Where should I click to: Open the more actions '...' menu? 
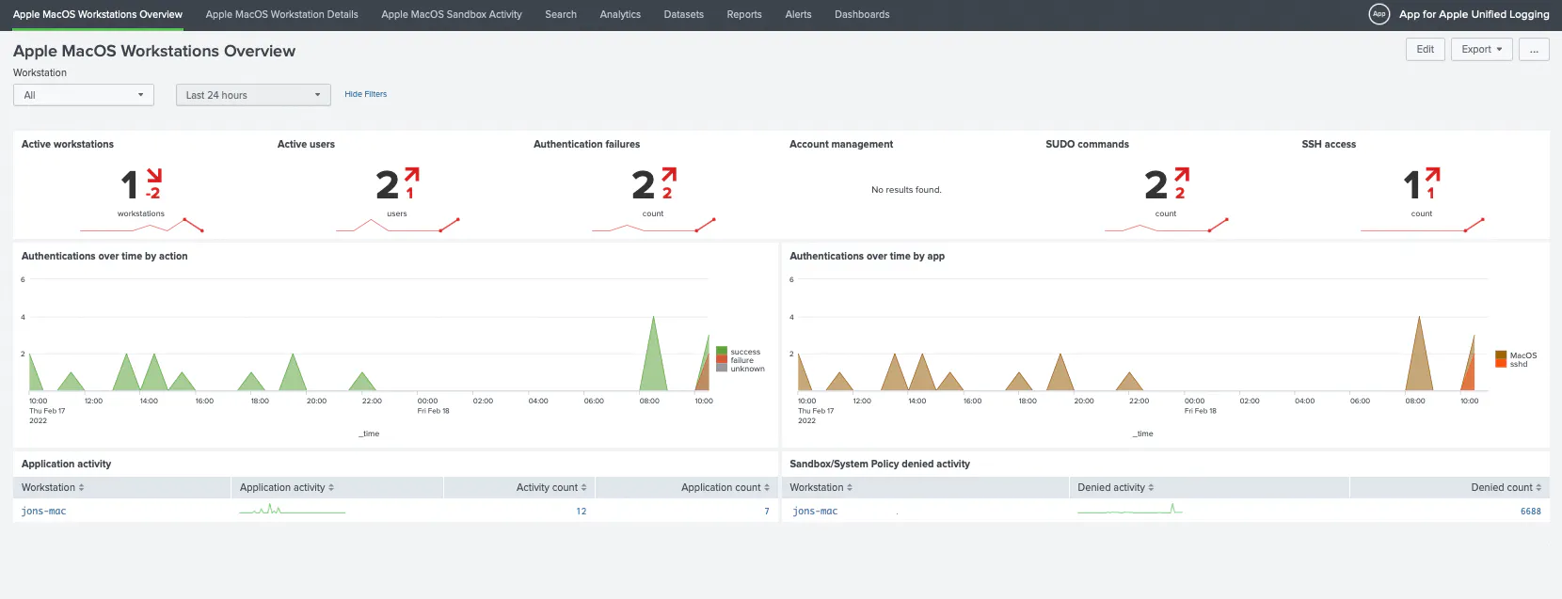pyautogui.click(x=1534, y=49)
